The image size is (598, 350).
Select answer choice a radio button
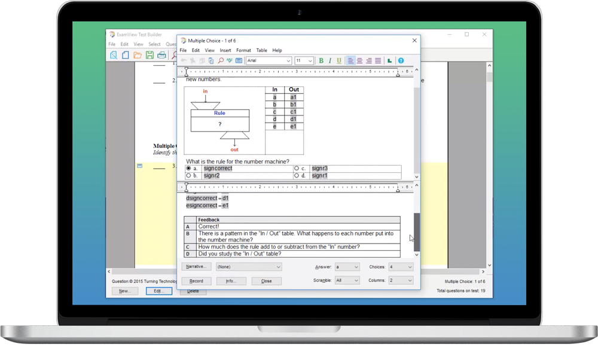(188, 168)
